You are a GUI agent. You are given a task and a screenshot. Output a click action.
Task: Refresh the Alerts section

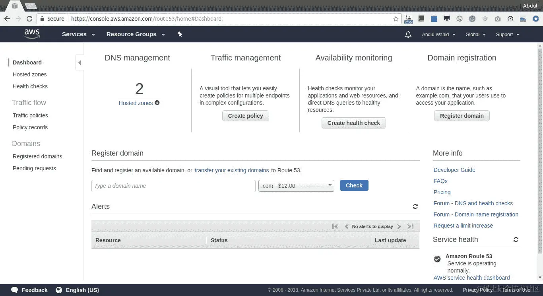click(x=415, y=206)
